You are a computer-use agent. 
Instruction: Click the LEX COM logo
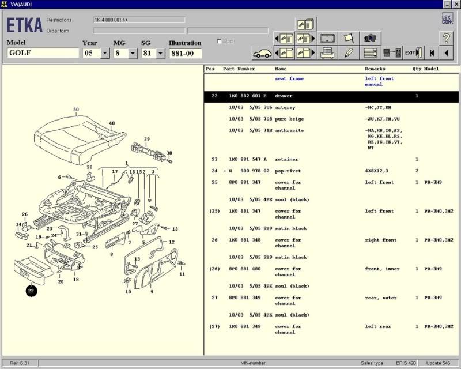click(x=447, y=18)
